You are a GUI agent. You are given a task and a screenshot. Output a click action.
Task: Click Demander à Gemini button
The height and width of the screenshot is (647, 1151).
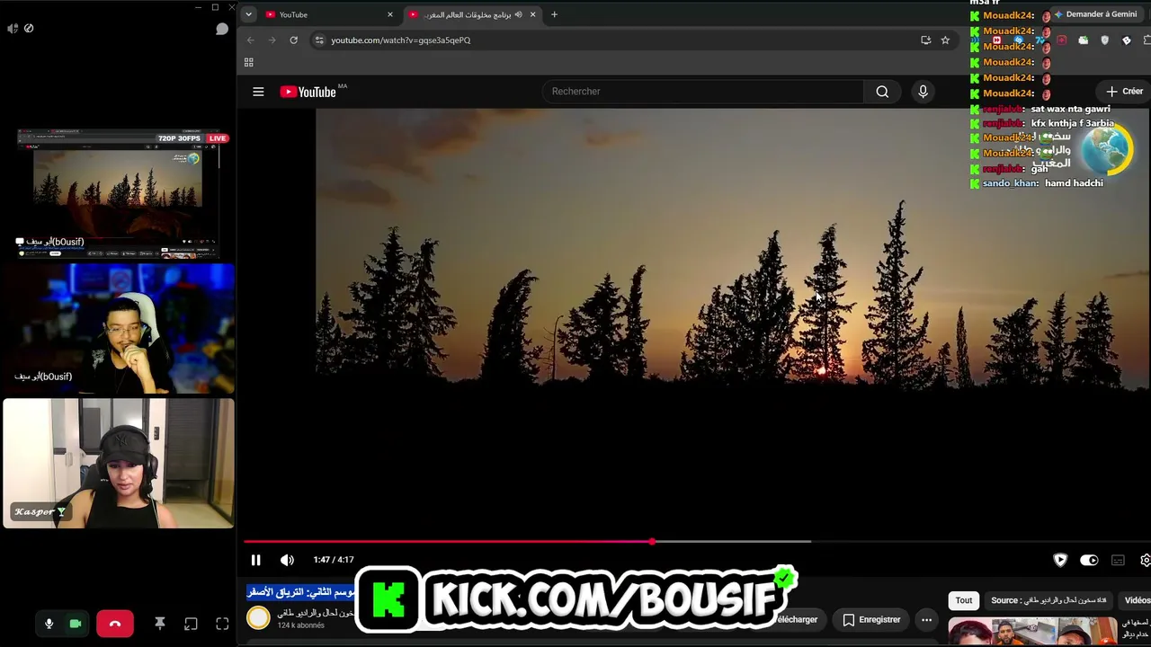[x=1095, y=14]
